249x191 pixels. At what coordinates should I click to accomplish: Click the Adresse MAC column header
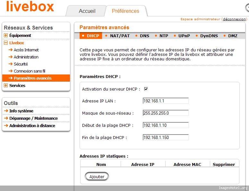pyautogui.click(x=187, y=164)
